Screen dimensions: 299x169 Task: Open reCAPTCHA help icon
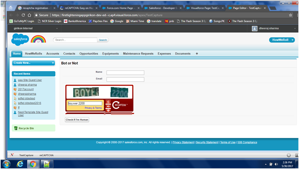(108, 110)
